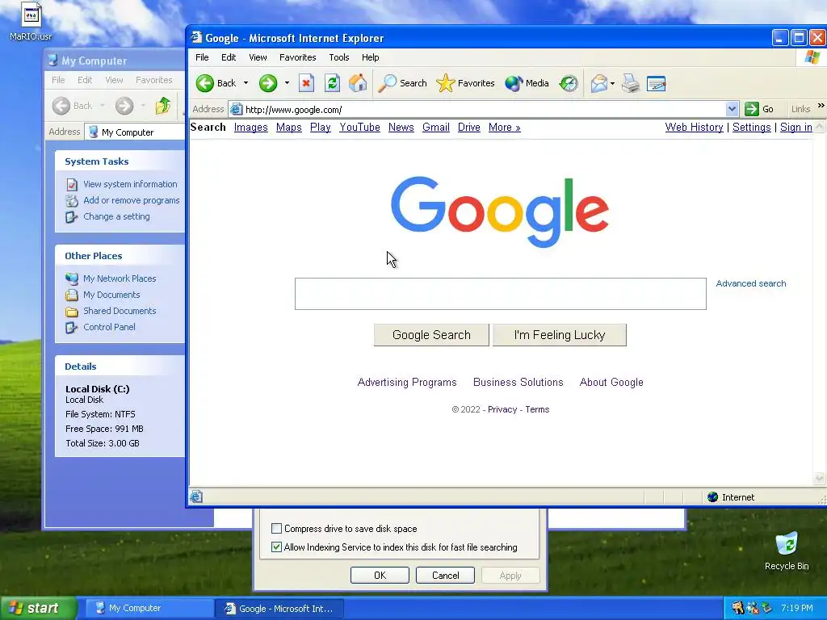Click I'm Feeling Lucky button
The width and height of the screenshot is (827, 620).
click(x=560, y=335)
